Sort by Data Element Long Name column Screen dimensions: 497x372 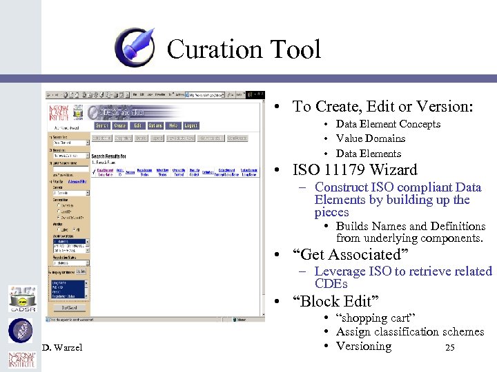point(105,172)
